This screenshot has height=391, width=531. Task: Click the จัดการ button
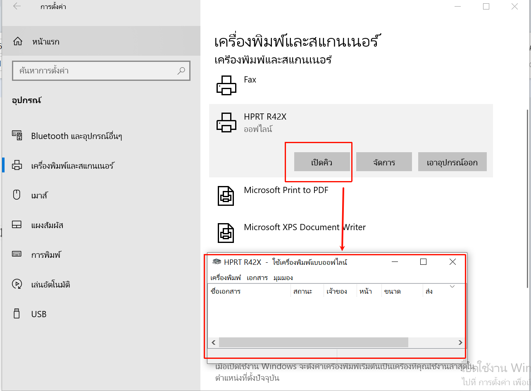384,162
